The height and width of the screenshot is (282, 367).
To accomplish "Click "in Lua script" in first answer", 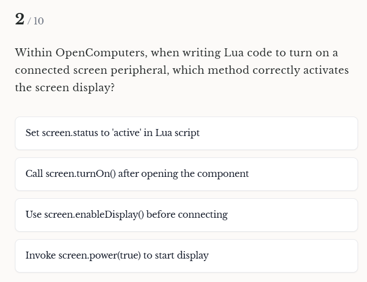I will pos(171,133).
